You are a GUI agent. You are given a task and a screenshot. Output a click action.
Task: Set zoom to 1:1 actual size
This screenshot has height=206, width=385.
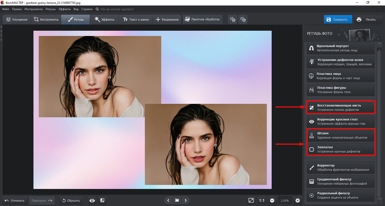point(262,200)
